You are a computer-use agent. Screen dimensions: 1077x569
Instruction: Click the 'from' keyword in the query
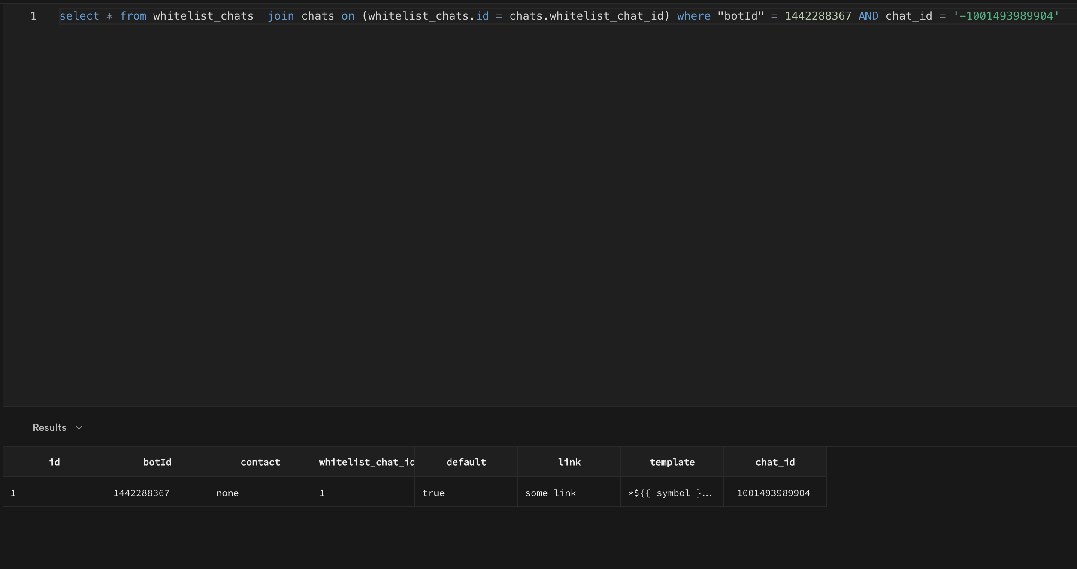coord(133,16)
